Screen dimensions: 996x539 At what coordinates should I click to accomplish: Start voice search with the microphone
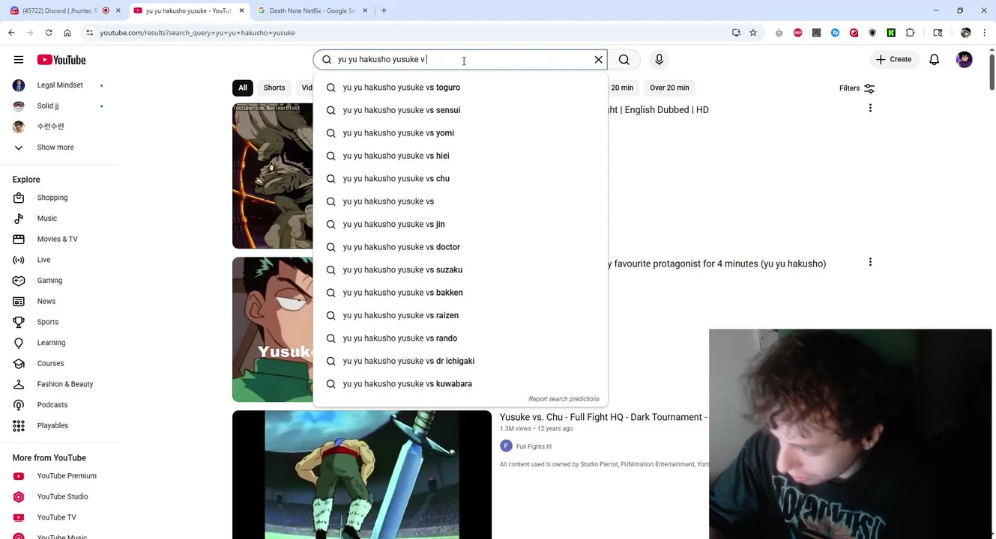(659, 59)
